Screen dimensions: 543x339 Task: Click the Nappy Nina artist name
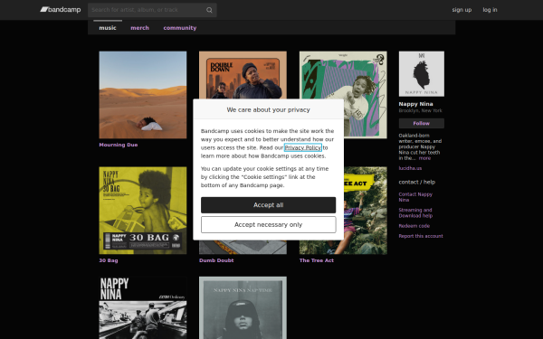(415, 104)
